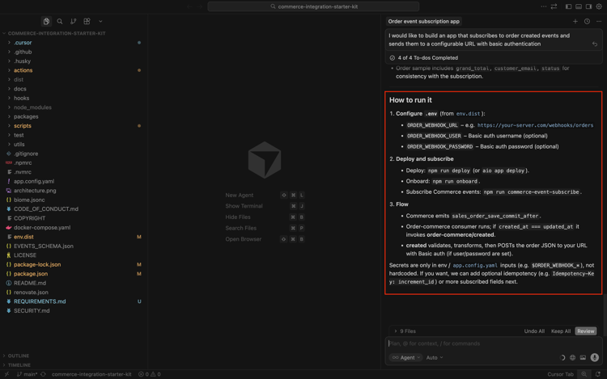This screenshot has height=379, width=607.
Task: Click the zoom magnifier status bar icon
Action: coord(584,374)
